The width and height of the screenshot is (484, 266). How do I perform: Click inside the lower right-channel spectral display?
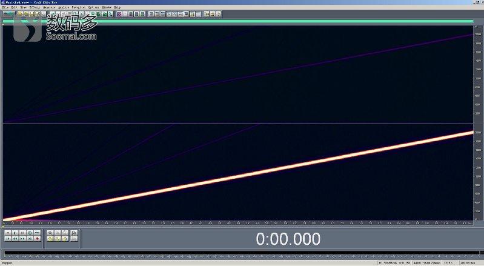click(237, 172)
